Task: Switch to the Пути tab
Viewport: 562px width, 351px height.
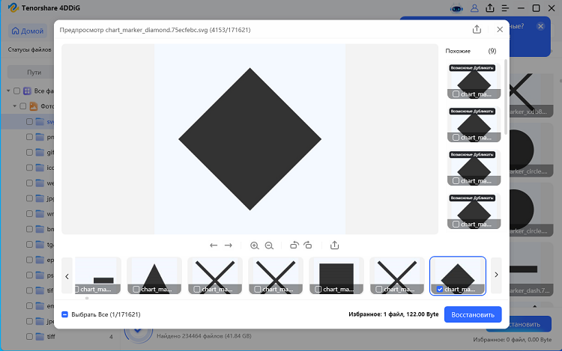Action: [x=34, y=73]
